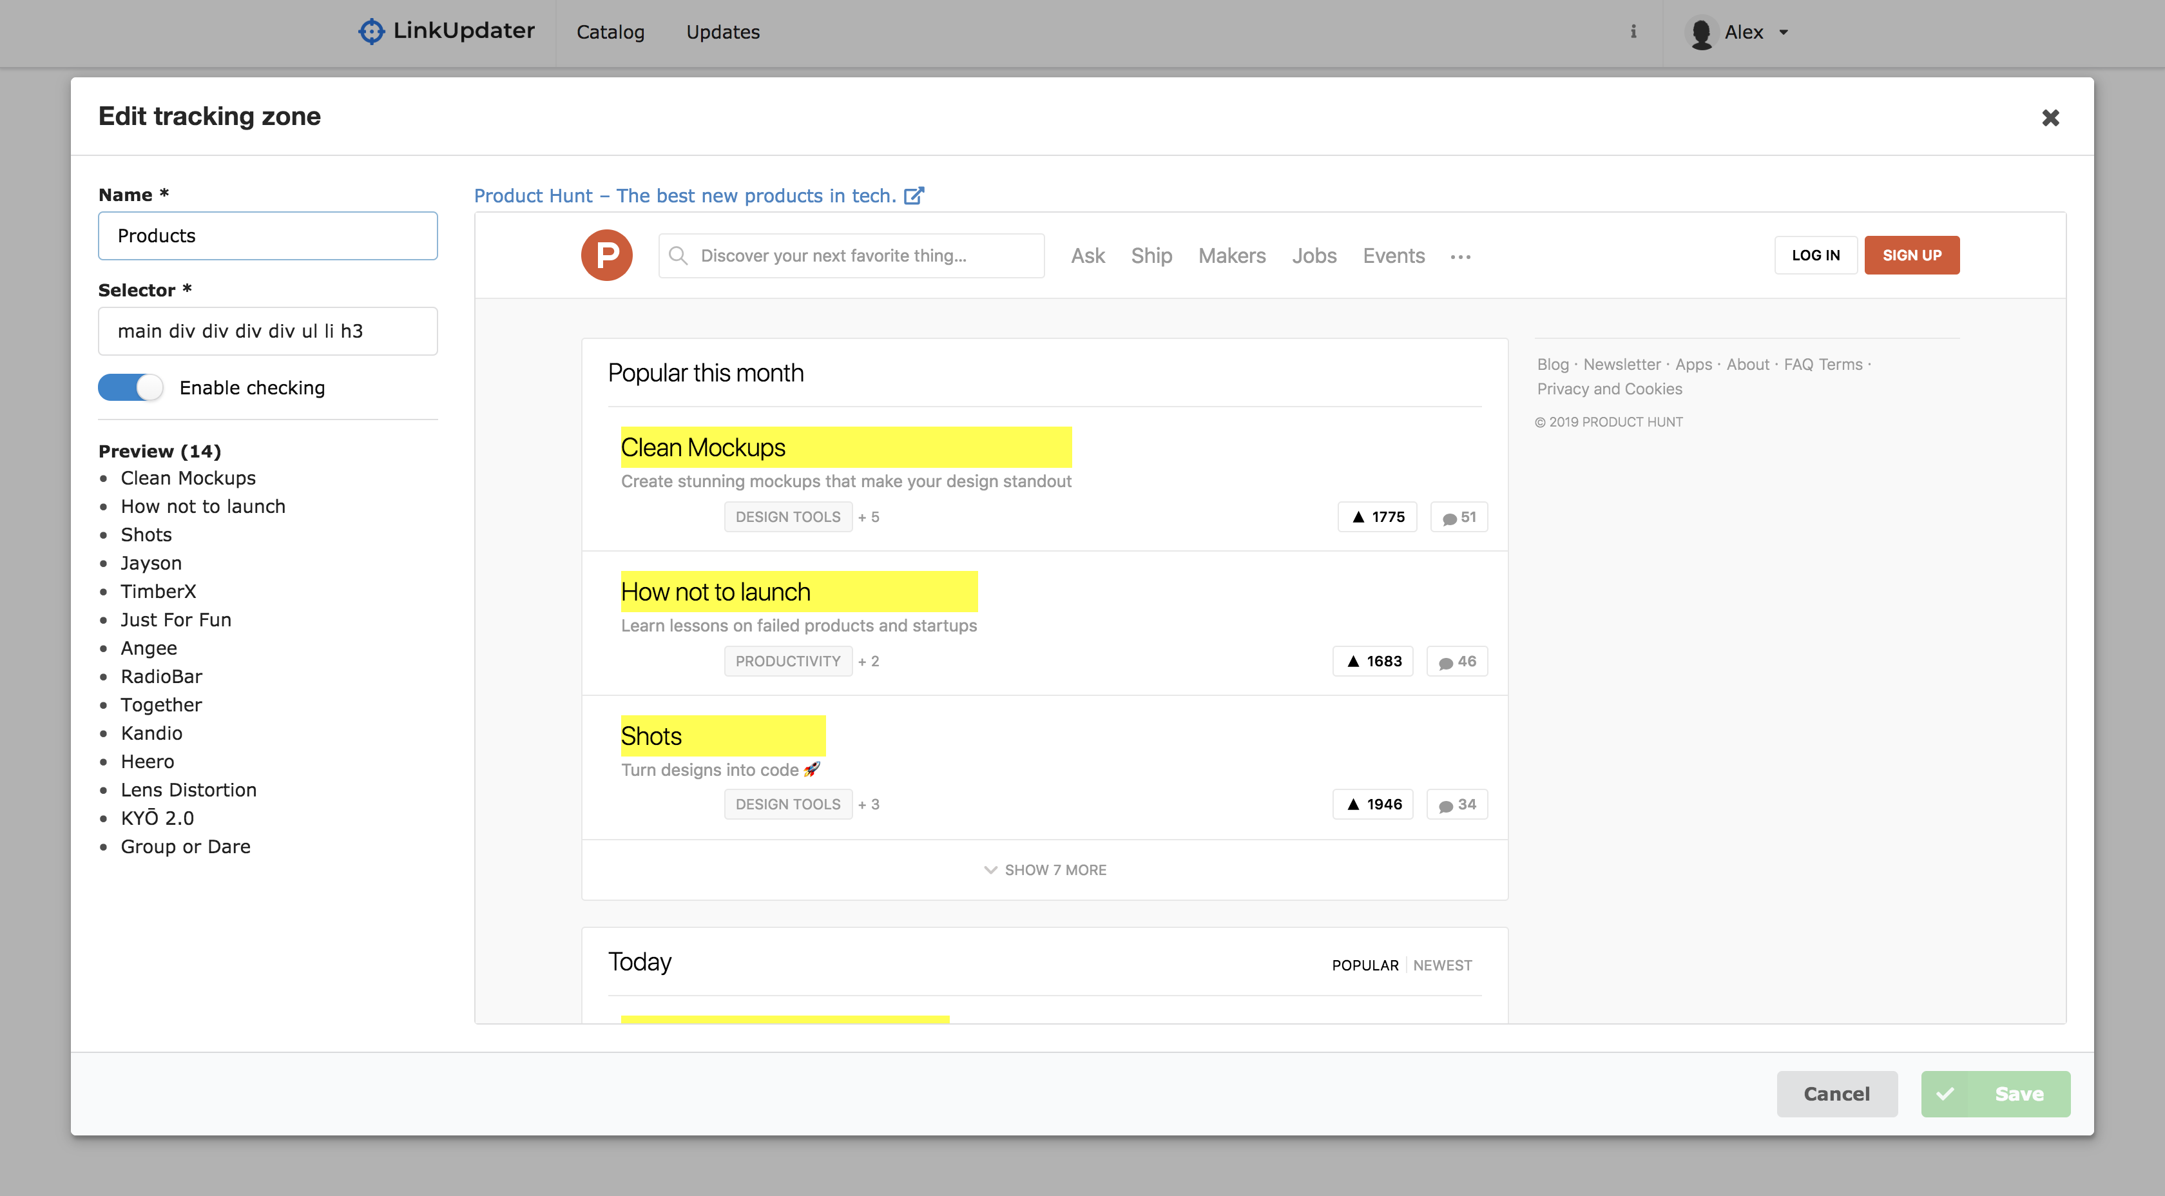Toggle Enable checking switch
The width and height of the screenshot is (2165, 1196).
click(x=130, y=387)
